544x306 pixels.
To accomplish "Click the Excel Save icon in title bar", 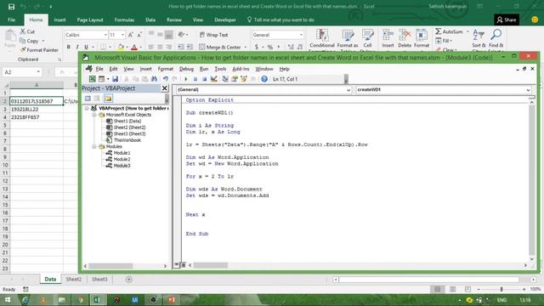I will (x=11, y=7).
